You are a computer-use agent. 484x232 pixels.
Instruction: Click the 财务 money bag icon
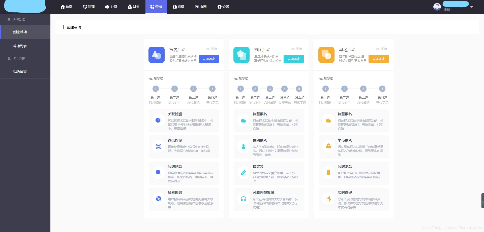[x=129, y=7]
